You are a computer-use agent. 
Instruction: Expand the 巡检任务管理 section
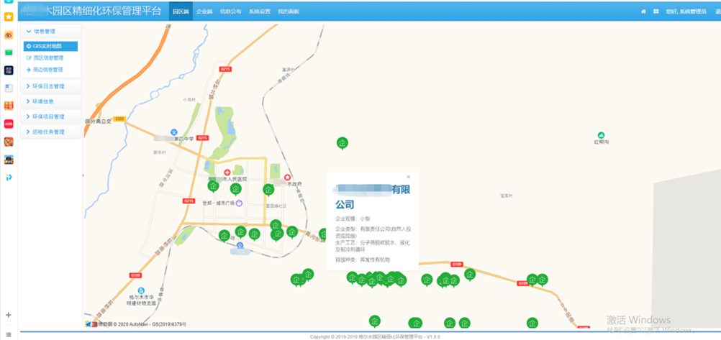point(50,132)
